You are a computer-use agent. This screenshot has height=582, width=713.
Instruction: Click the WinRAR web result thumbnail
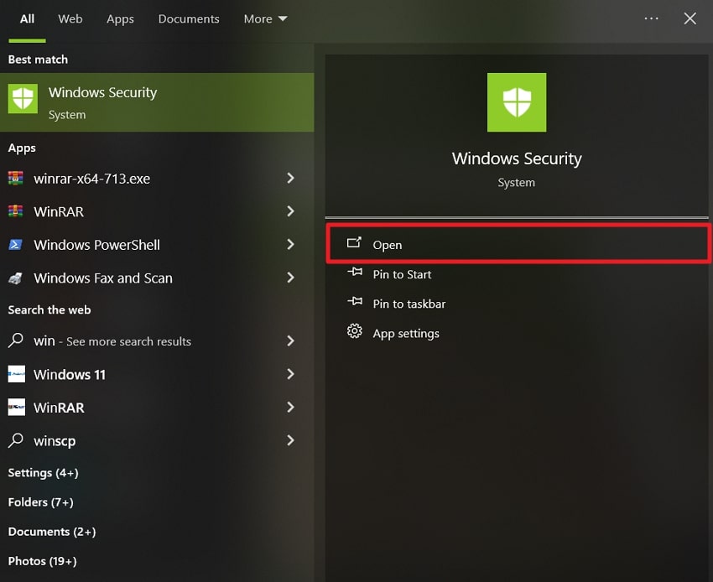[x=17, y=408]
